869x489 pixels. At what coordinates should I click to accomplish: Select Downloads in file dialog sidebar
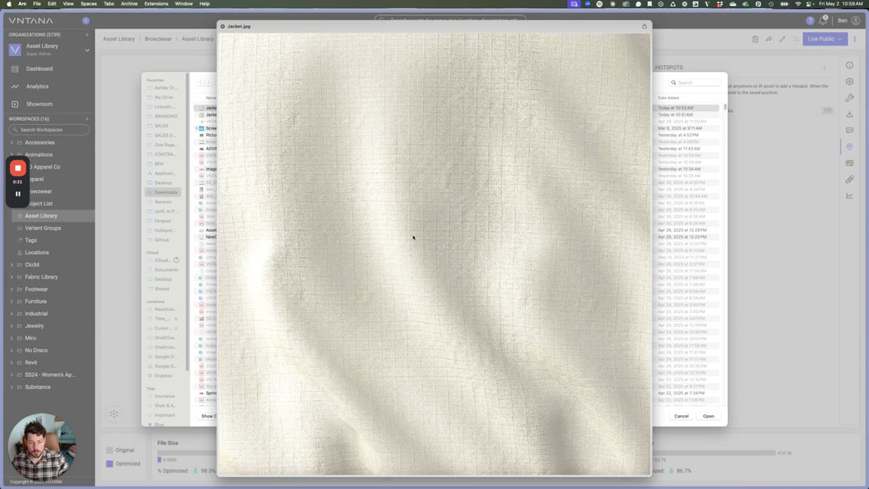(163, 192)
